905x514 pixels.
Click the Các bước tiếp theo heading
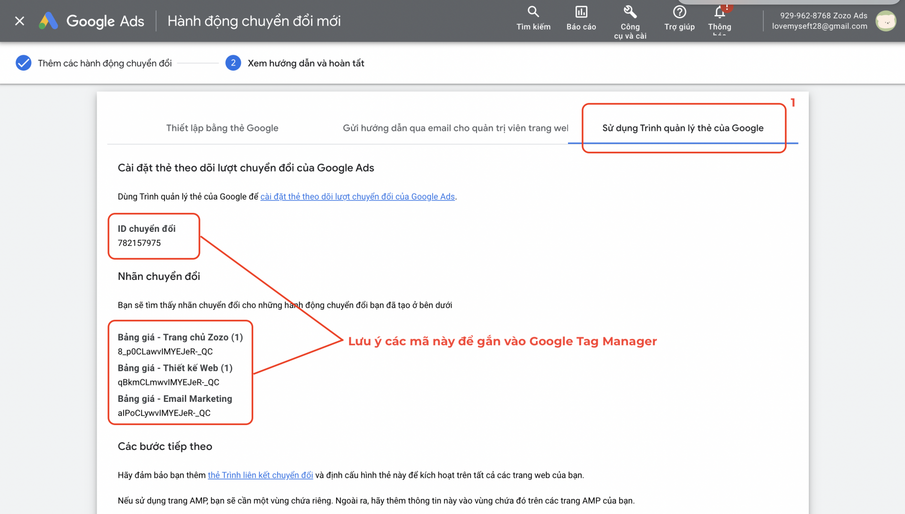[x=165, y=446]
